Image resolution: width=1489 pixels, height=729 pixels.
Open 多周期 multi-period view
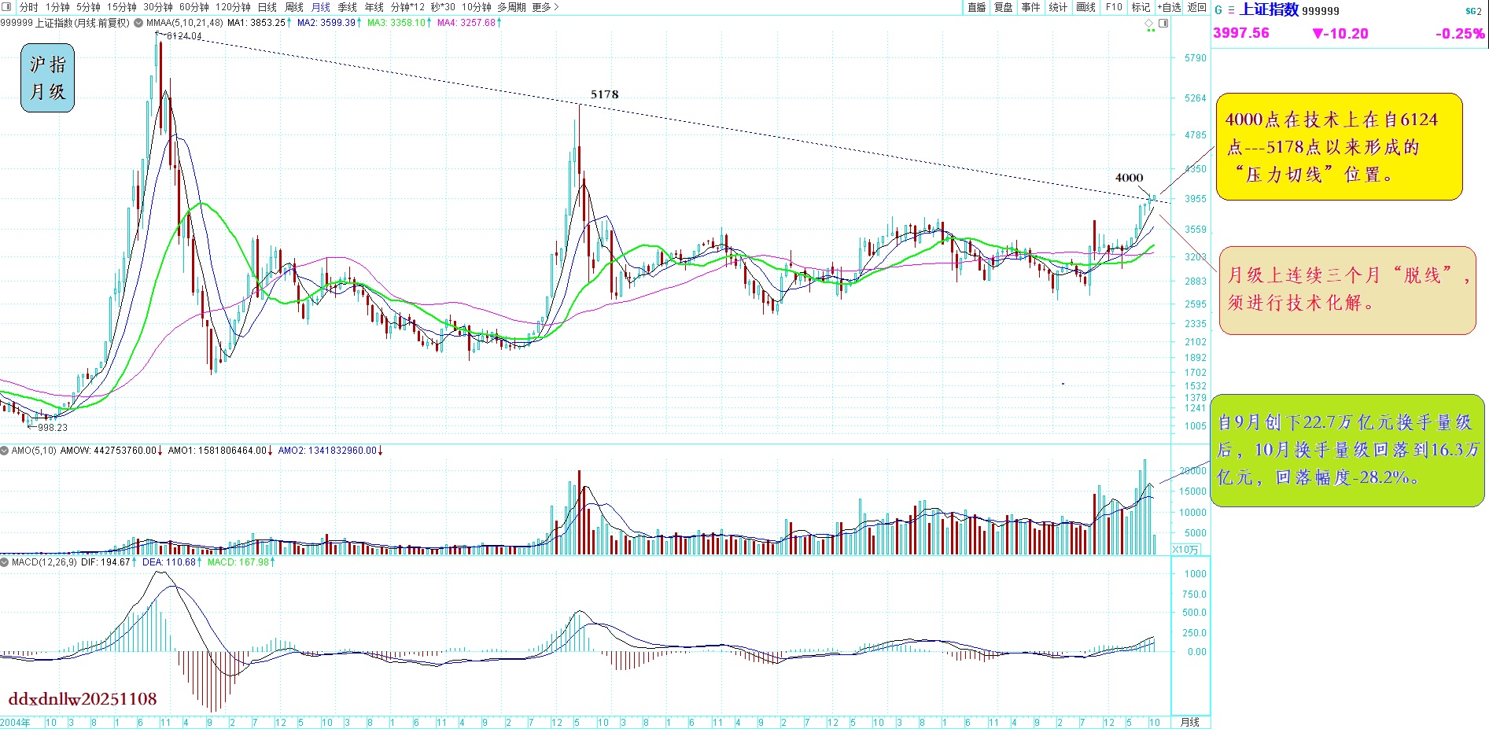coord(511,7)
